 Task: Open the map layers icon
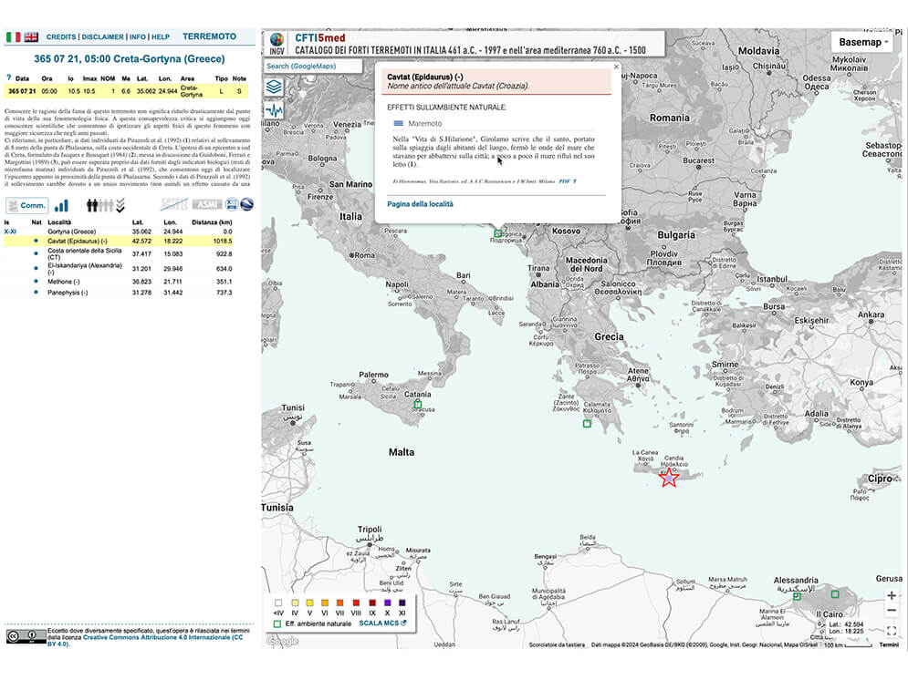coord(274,88)
